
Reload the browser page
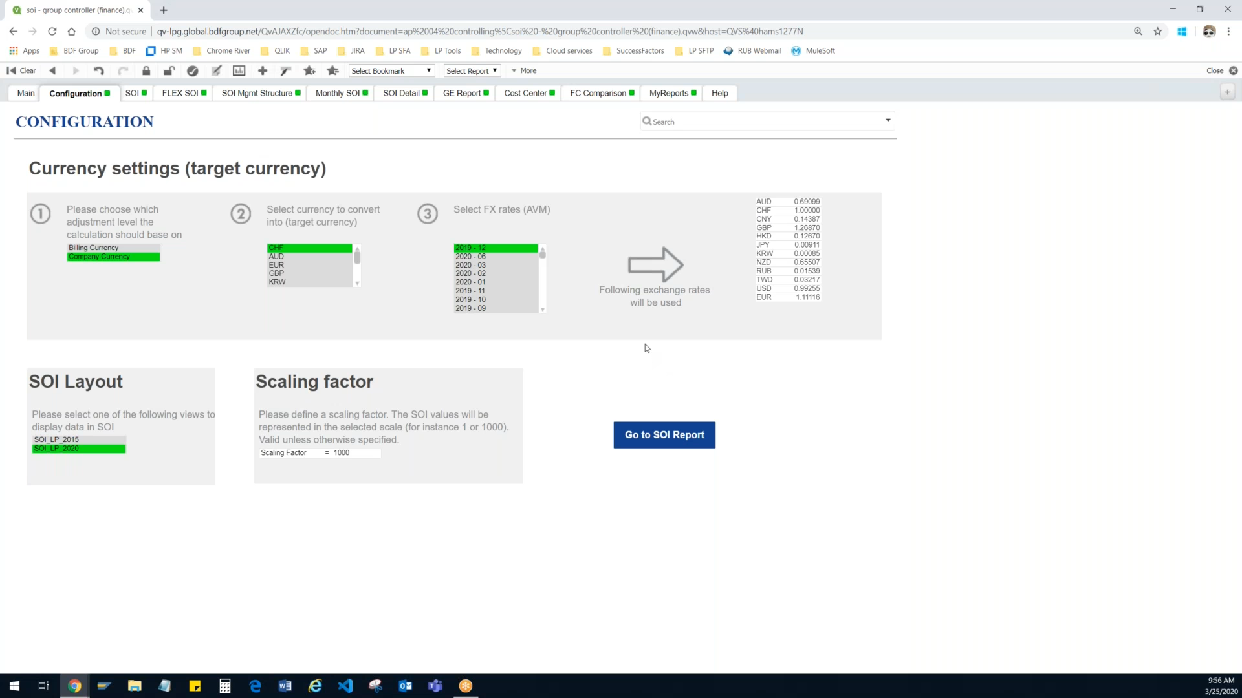(x=52, y=31)
